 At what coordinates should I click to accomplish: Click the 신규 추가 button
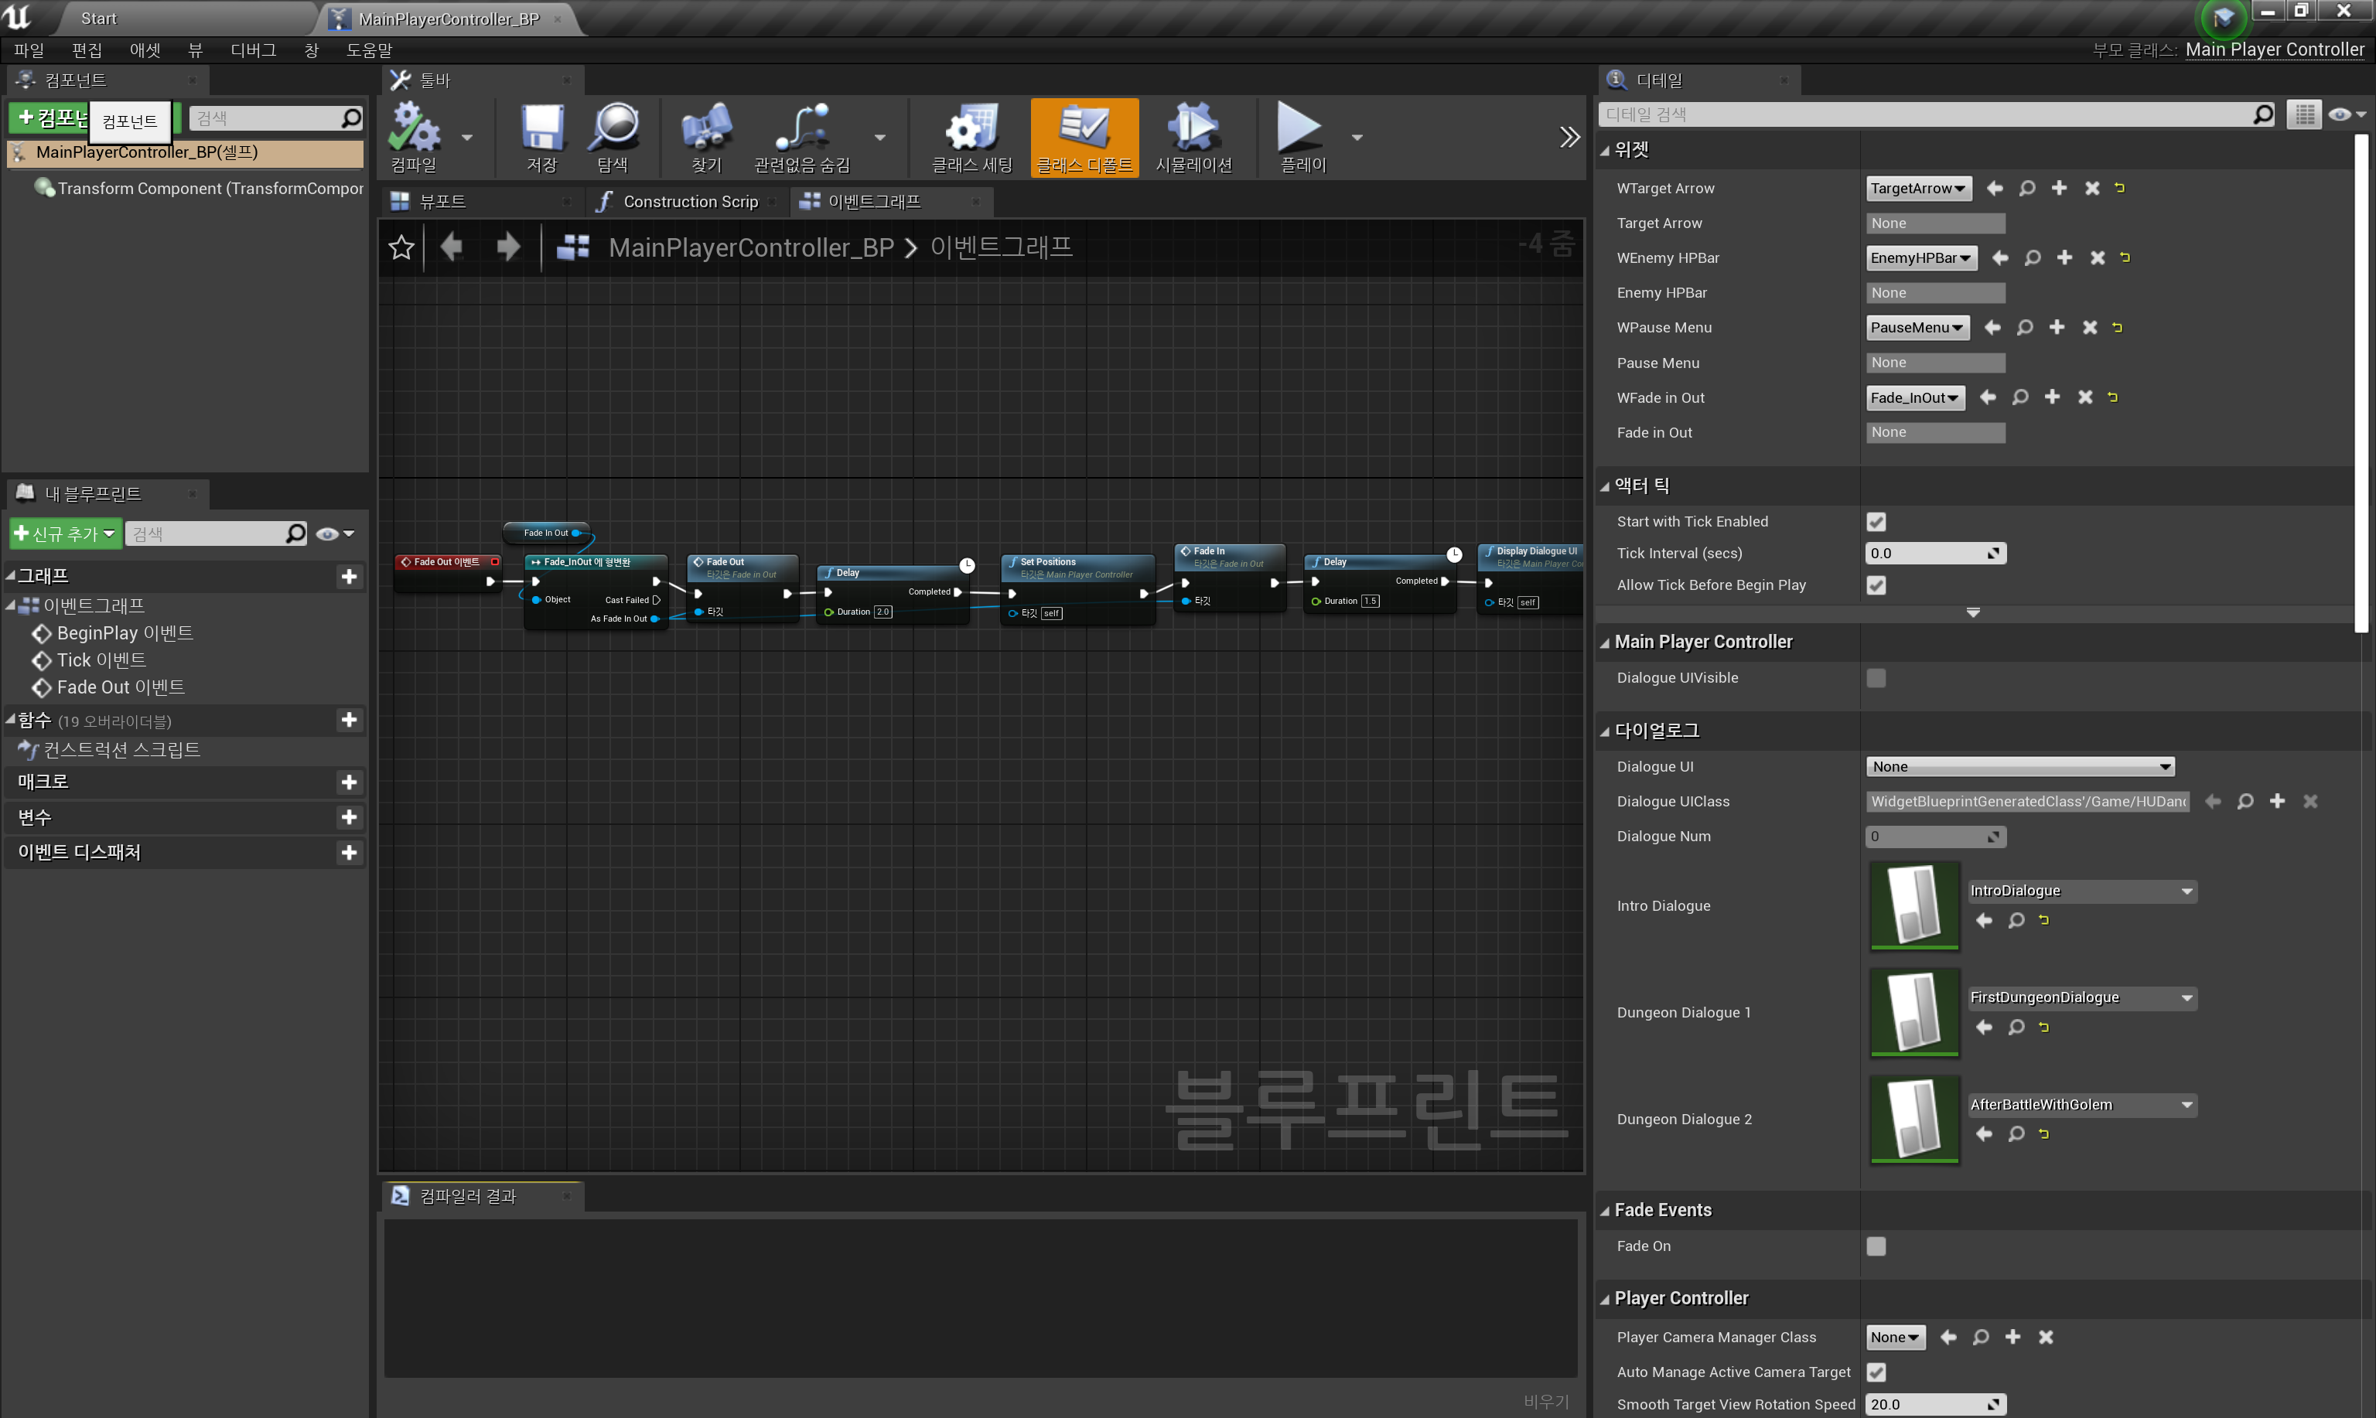(x=64, y=533)
